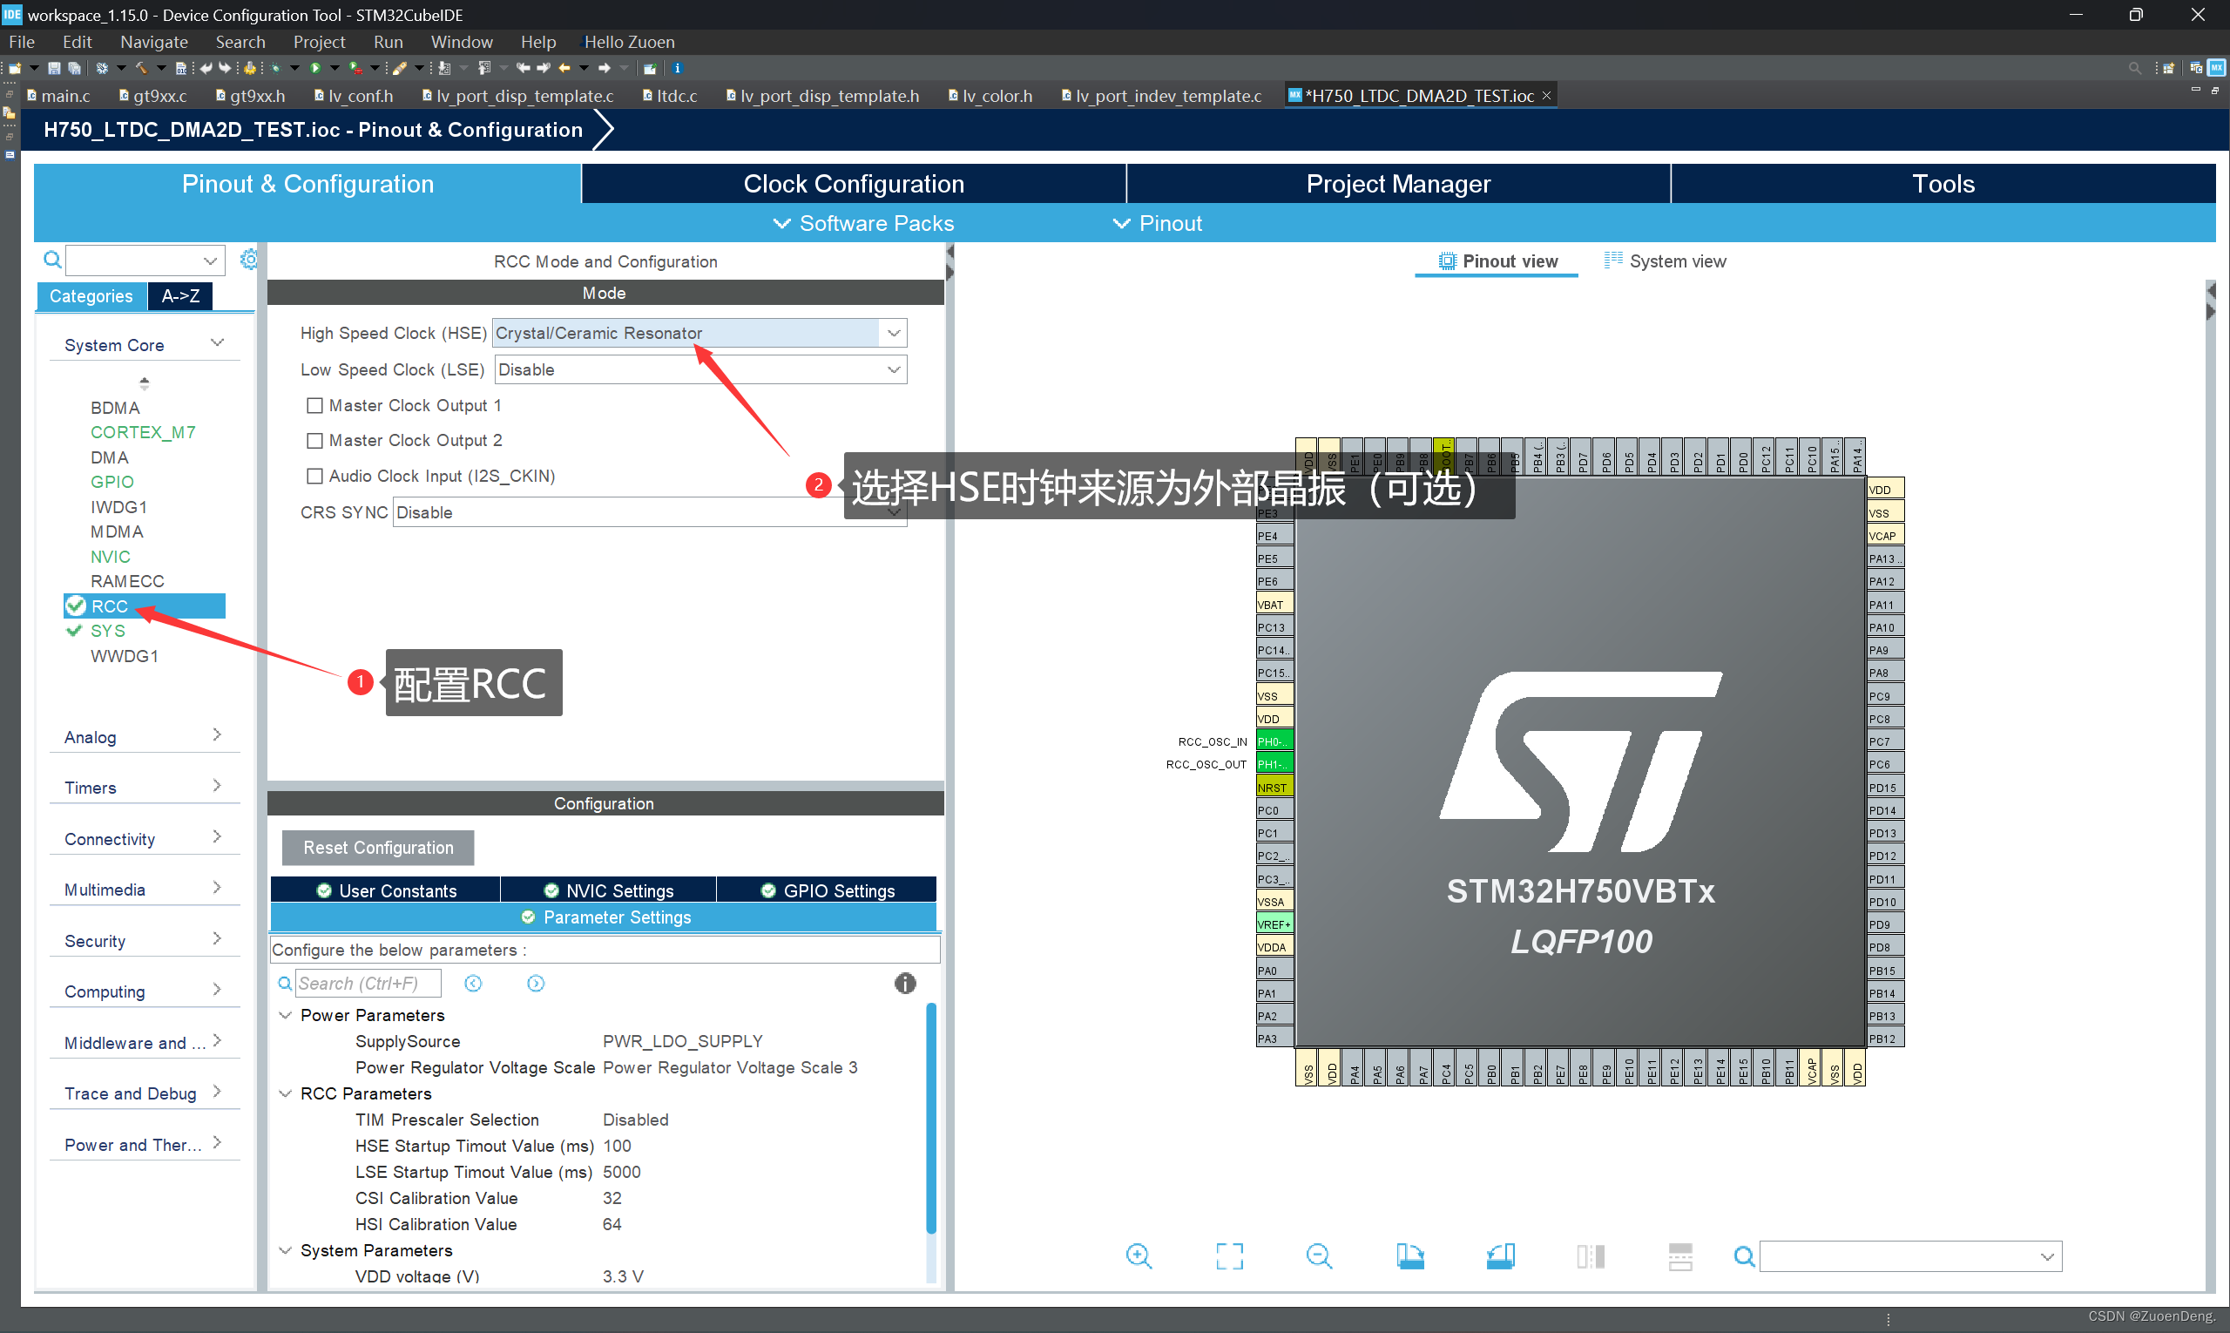Viewport: 2230px width, 1333px height.
Task: Enable Master Clock Output 2
Action: click(x=314, y=441)
